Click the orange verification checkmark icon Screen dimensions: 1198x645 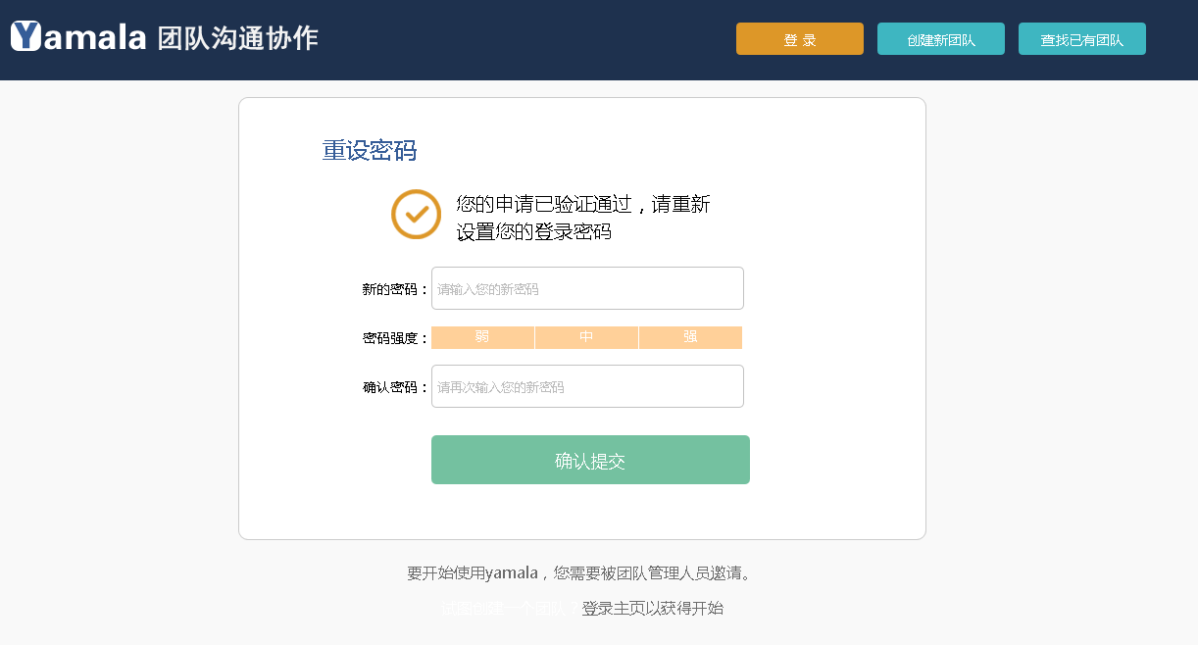coord(416,214)
